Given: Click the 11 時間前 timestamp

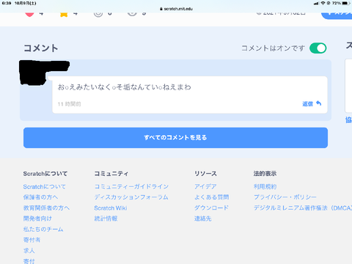Looking at the screenshot, I should [69, 104].
